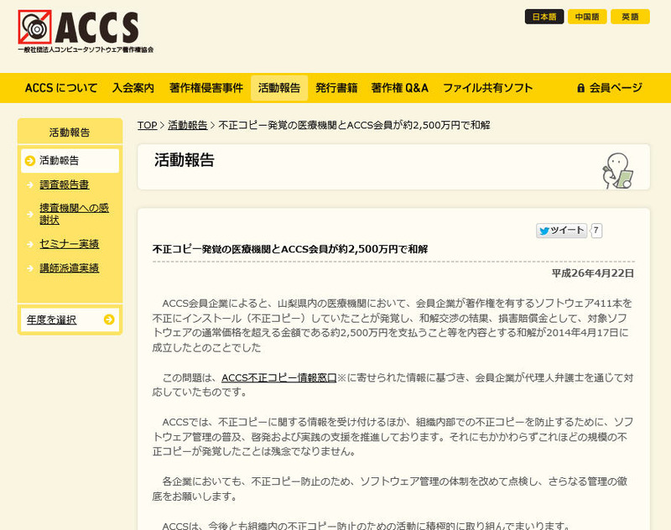
Task: Go to TOP via breadcrumb link
Action: point(147,125)
